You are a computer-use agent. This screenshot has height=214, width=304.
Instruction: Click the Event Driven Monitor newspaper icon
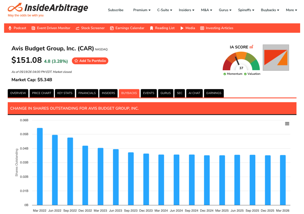coord(33,28)
